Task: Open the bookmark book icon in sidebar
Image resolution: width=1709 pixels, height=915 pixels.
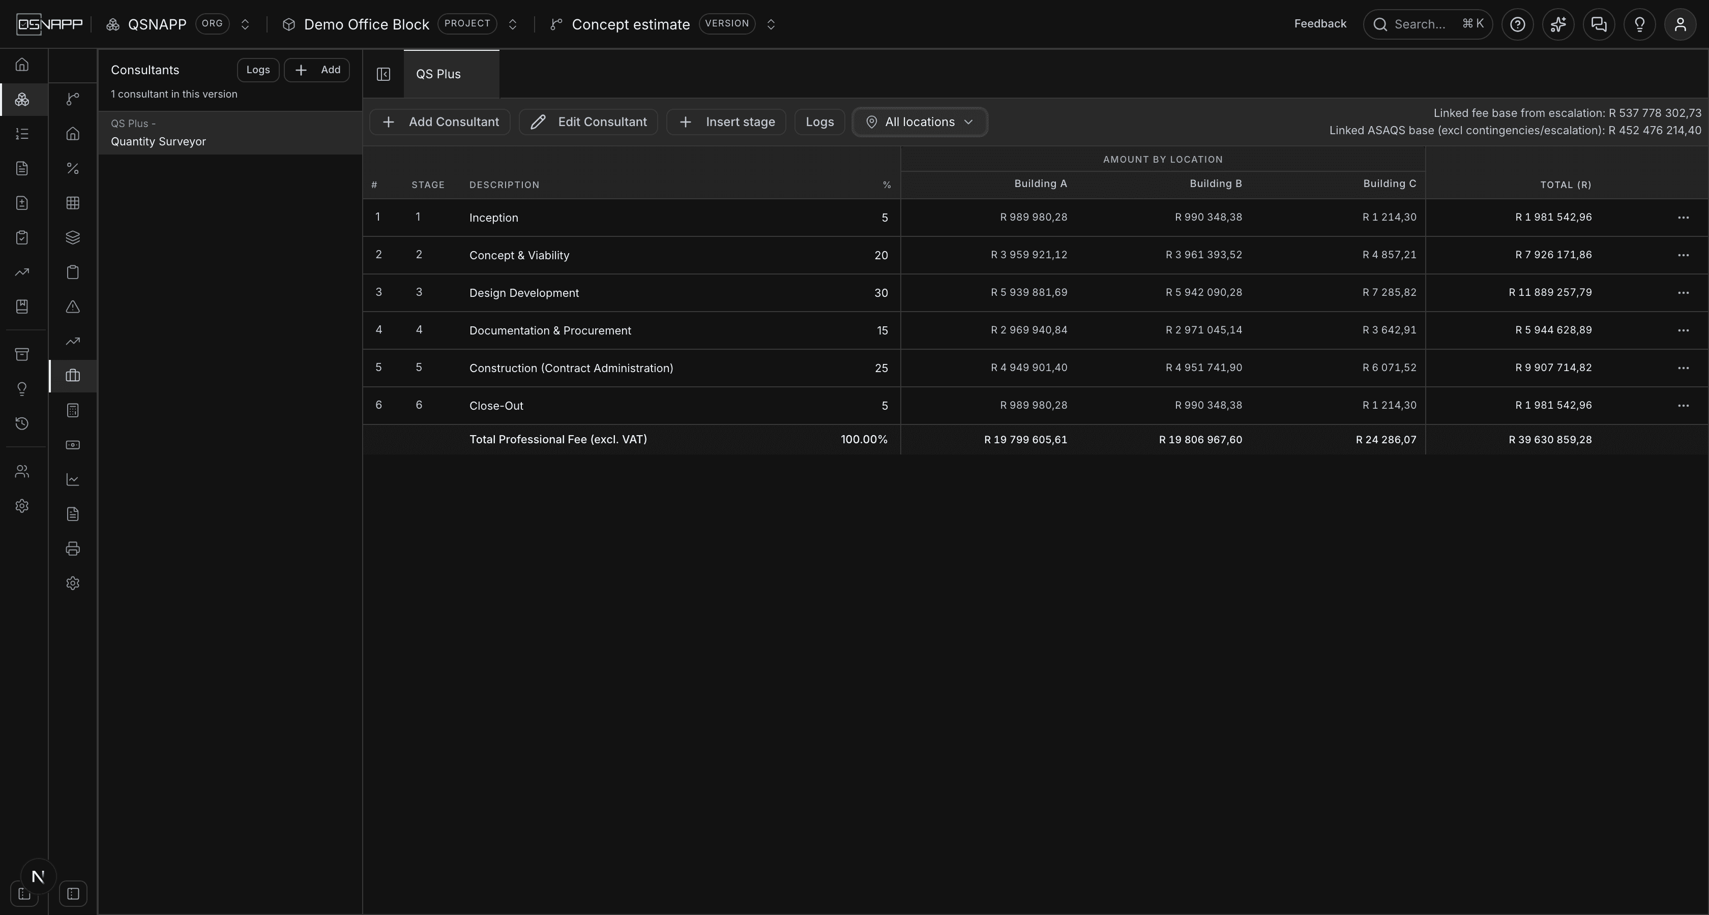Action: (22, 307)
